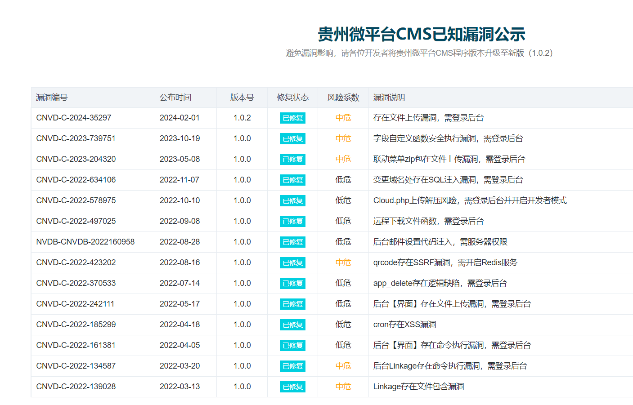Click the 中危 risk label for CNVD-C-2022-423202

(343, 263)
